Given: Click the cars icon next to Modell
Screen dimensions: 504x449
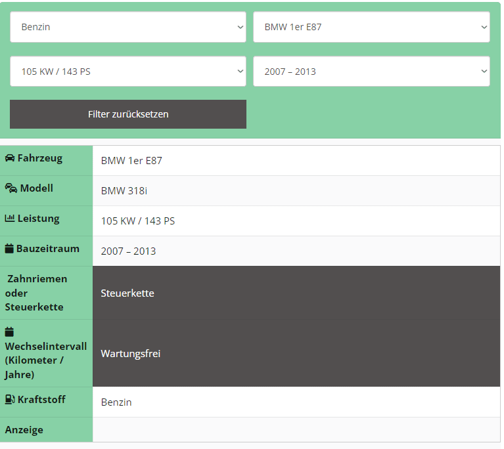Looking at the screenshot, I should click(x=11, y=188).
